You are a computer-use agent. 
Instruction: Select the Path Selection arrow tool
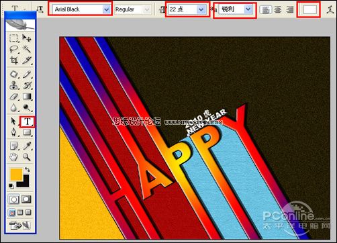(13, 121)
